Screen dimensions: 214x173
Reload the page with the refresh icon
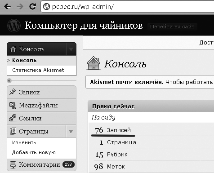click(32, 6)
